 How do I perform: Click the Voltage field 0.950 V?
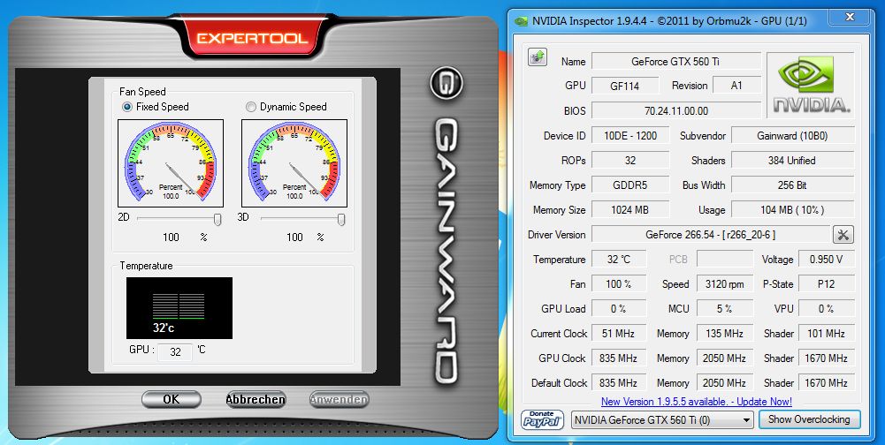827,260
